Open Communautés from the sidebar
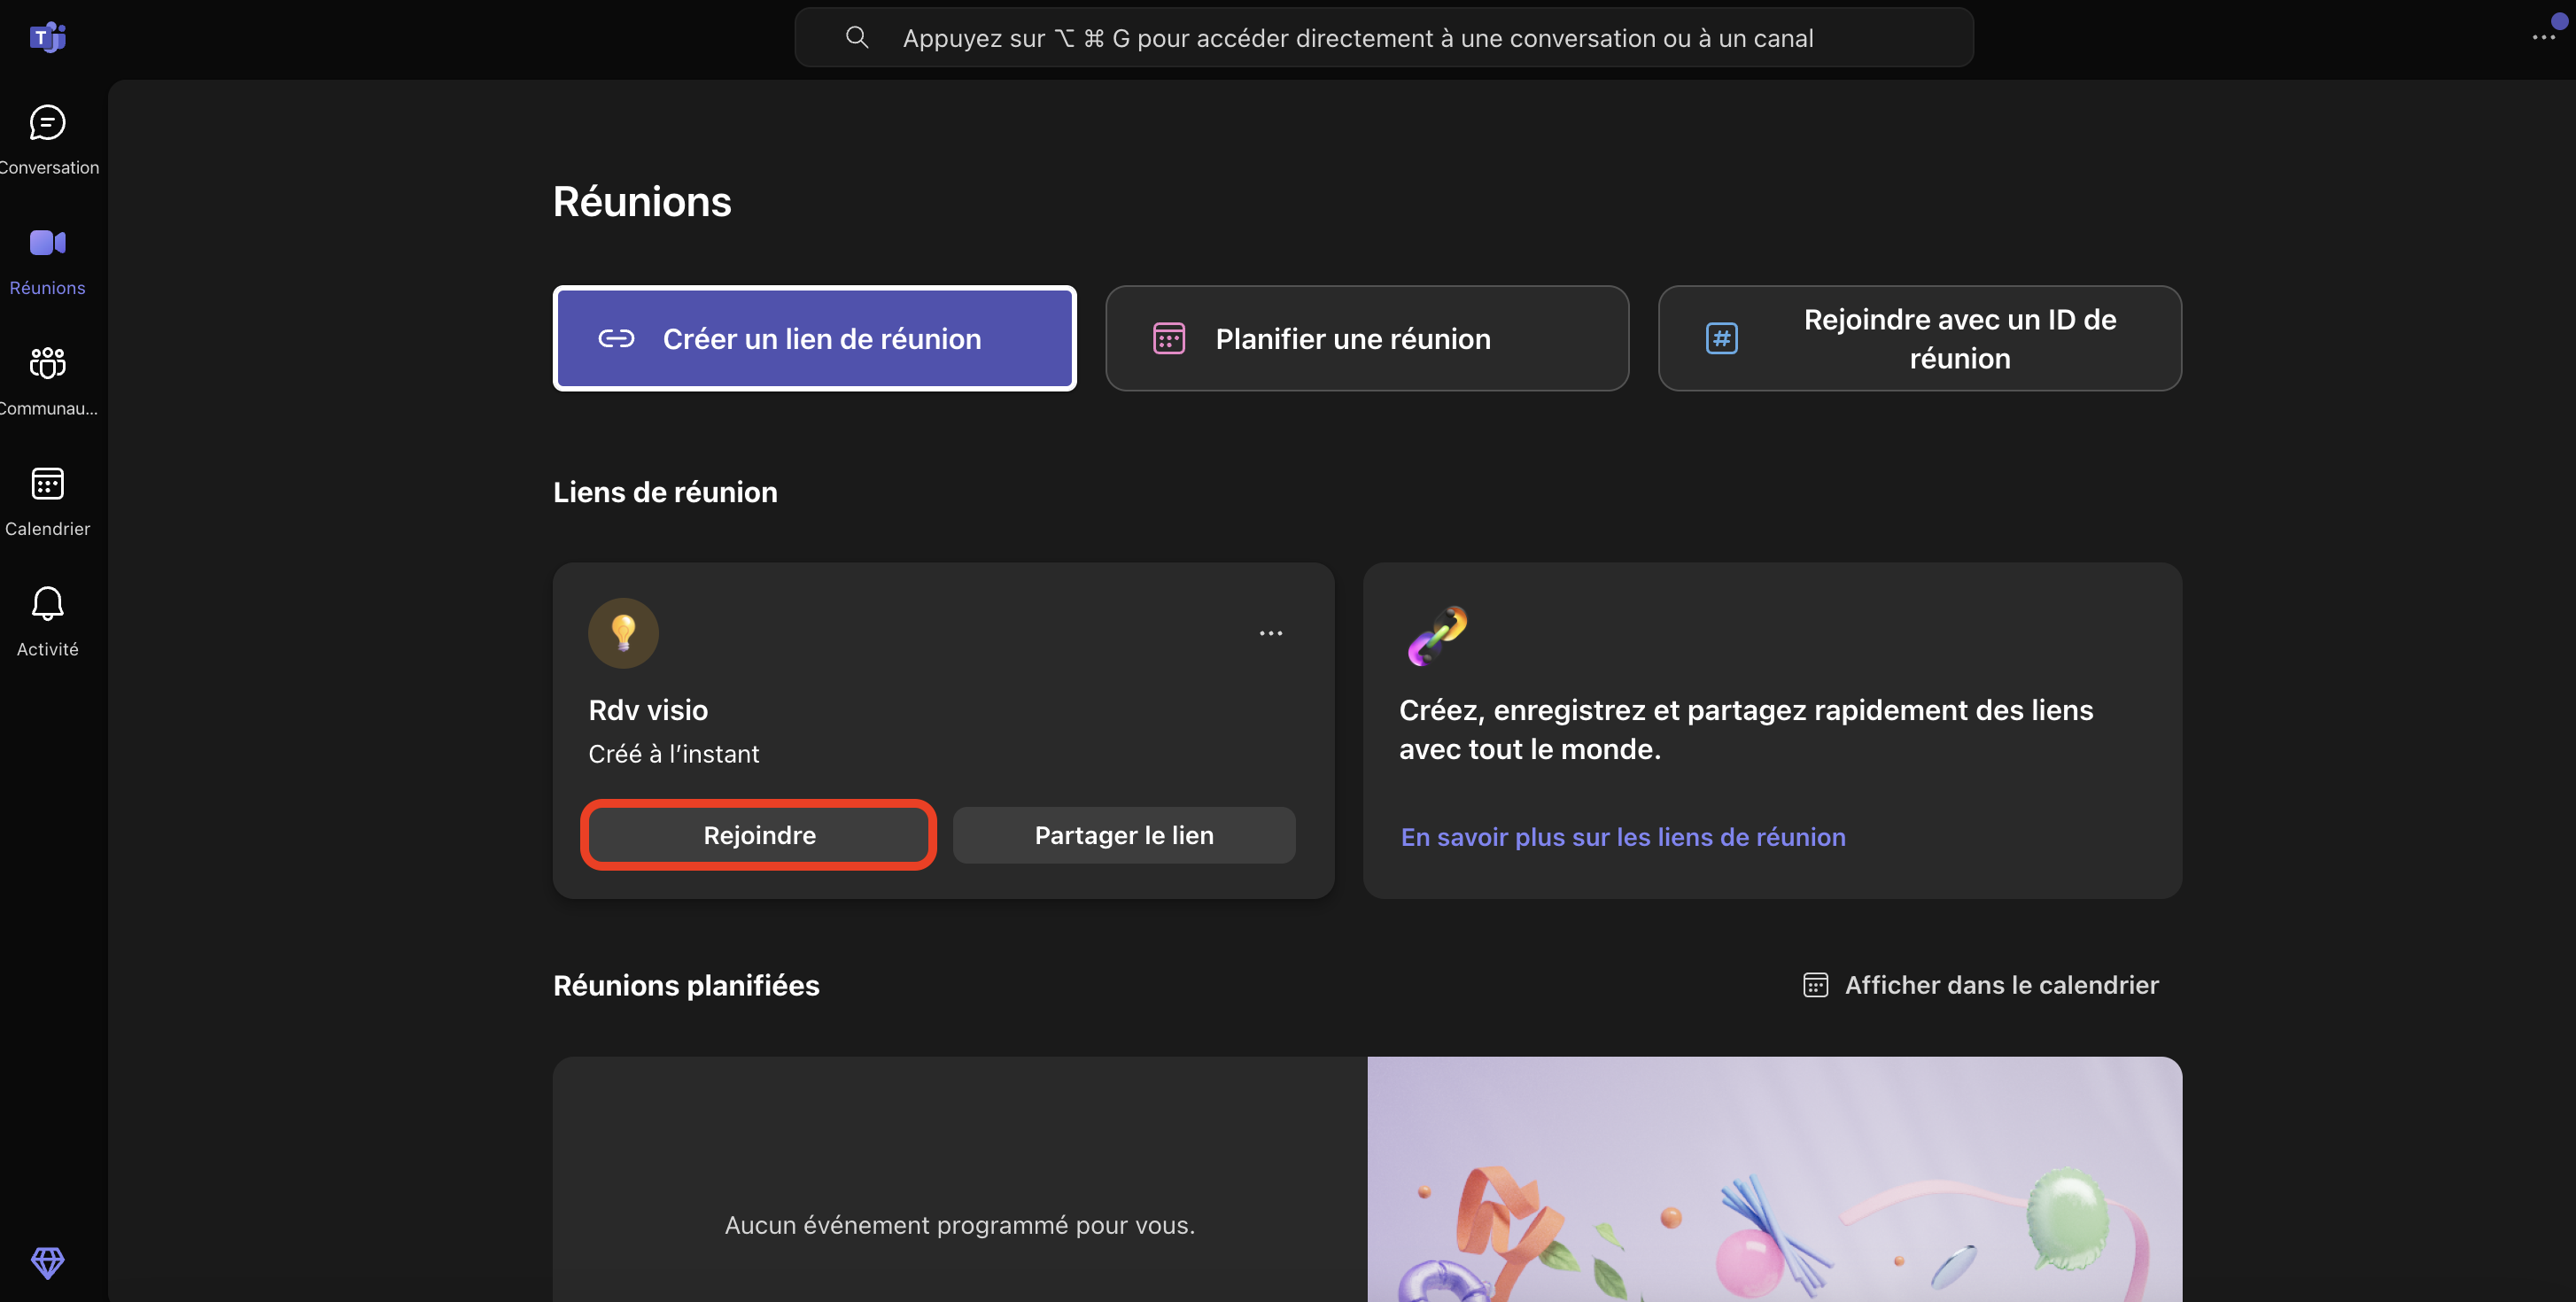Viewport: 2576px width, 1302px height. [47, 364]
